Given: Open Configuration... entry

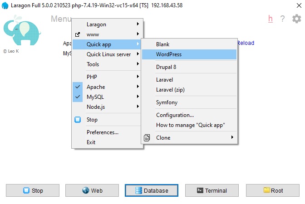Looking at the screenshot, I should (189, 115).
